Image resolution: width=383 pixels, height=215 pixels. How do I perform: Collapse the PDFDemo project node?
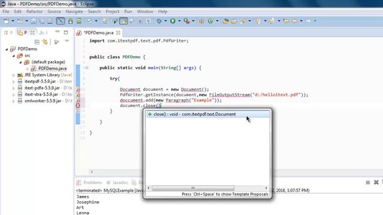[7, 49]
